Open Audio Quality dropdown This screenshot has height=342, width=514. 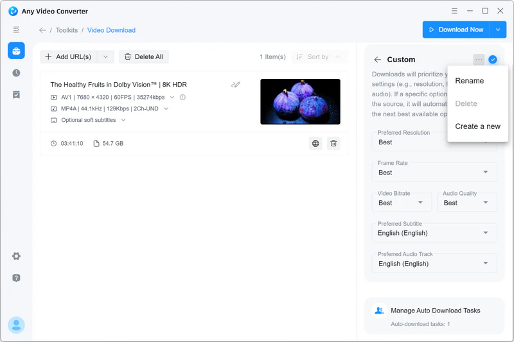[x=467, y=203]
